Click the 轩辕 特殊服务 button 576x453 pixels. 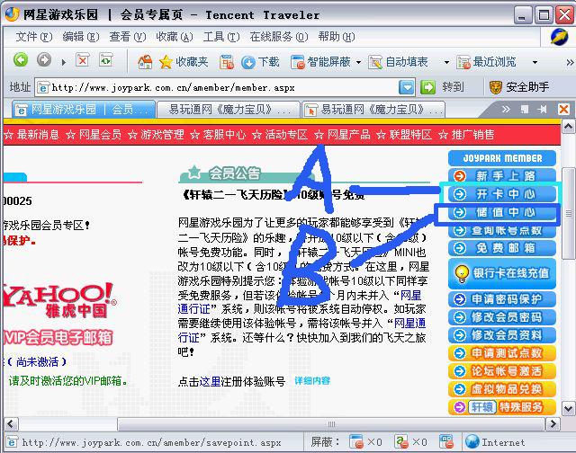[502, 407]
